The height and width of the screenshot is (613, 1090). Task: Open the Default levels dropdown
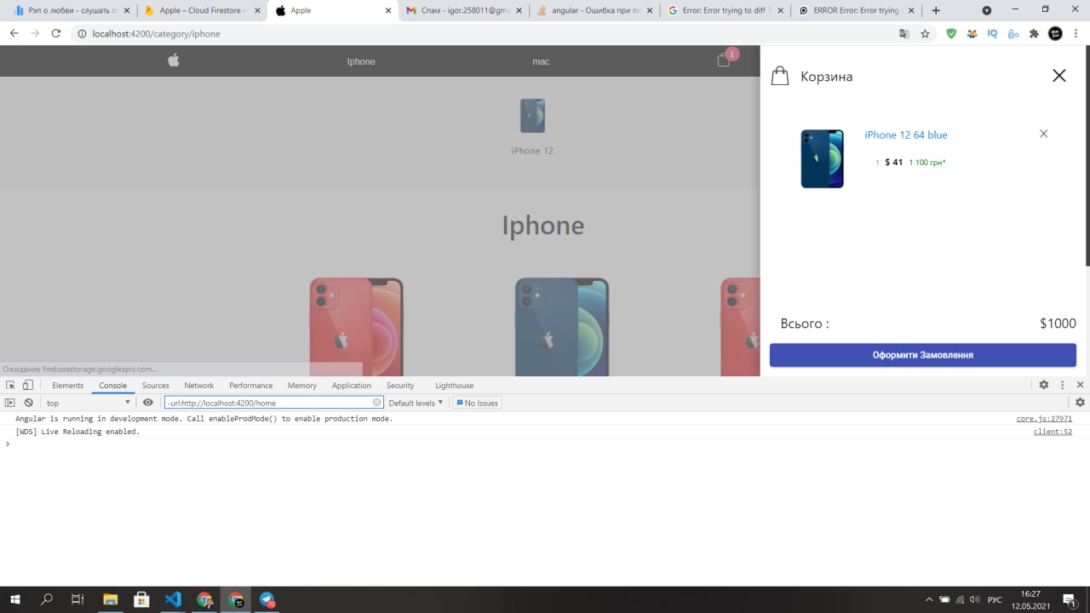point(416,403)
